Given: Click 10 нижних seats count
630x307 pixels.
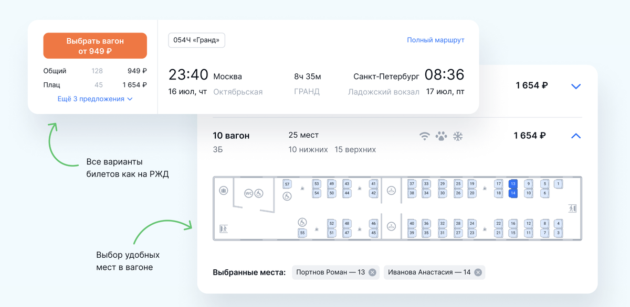Looking at the screenshot, I should pos(308,150).
